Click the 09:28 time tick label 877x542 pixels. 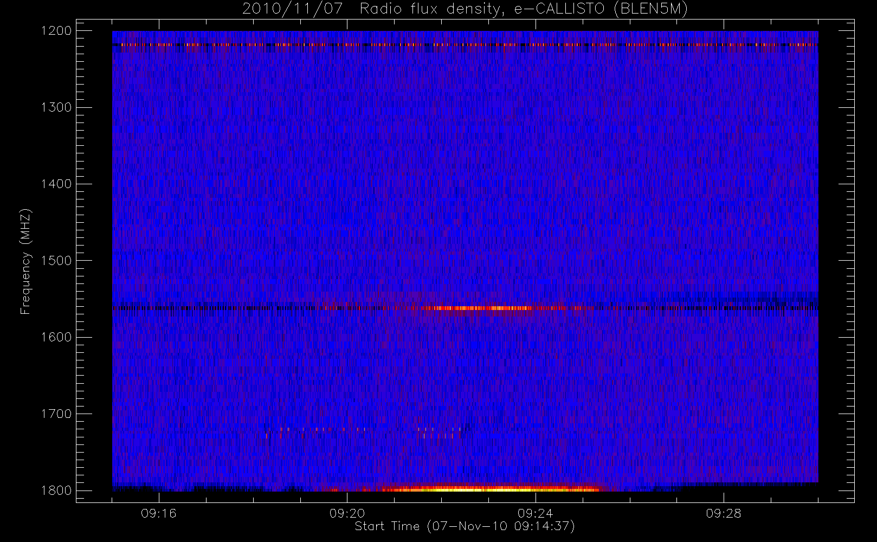pyautogui.click(x=724, y=513)
